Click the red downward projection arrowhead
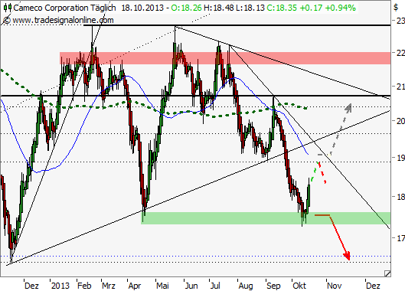405x291 pixels. pyautogui.click(x=347, y=256)
